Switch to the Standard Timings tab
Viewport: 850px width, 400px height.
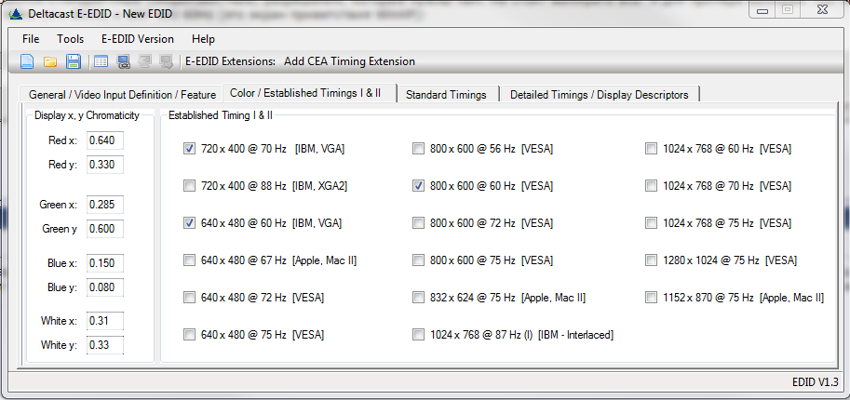tap(446, 95)
